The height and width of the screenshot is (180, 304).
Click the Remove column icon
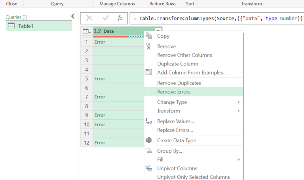[x=149, y=46]
